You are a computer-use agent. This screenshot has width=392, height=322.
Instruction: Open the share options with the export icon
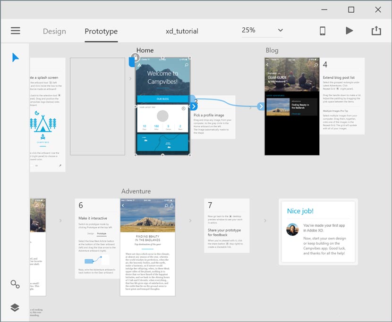point(376,31)
